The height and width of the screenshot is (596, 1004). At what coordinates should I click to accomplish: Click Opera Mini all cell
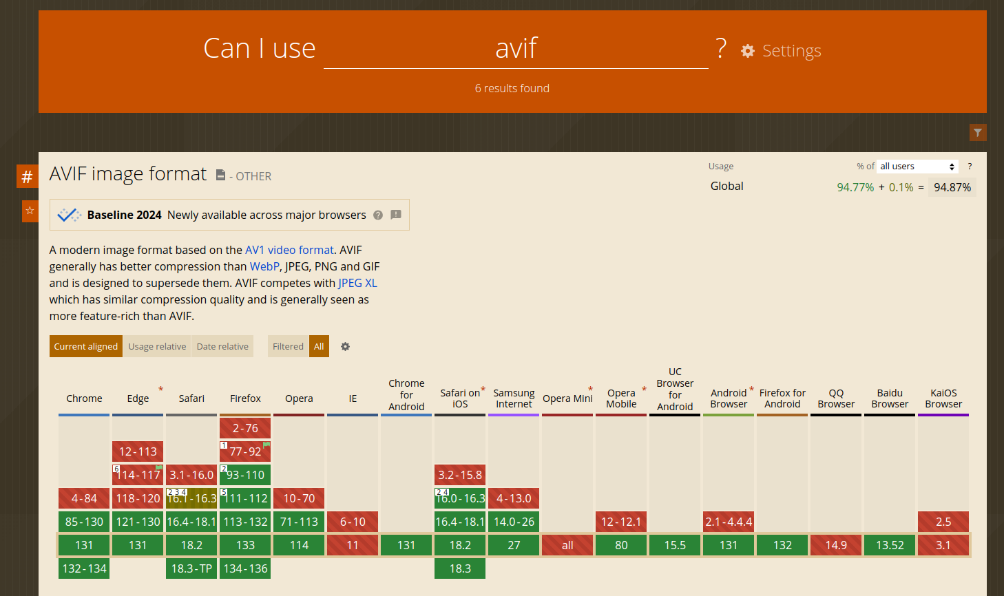tap(567, 545)
